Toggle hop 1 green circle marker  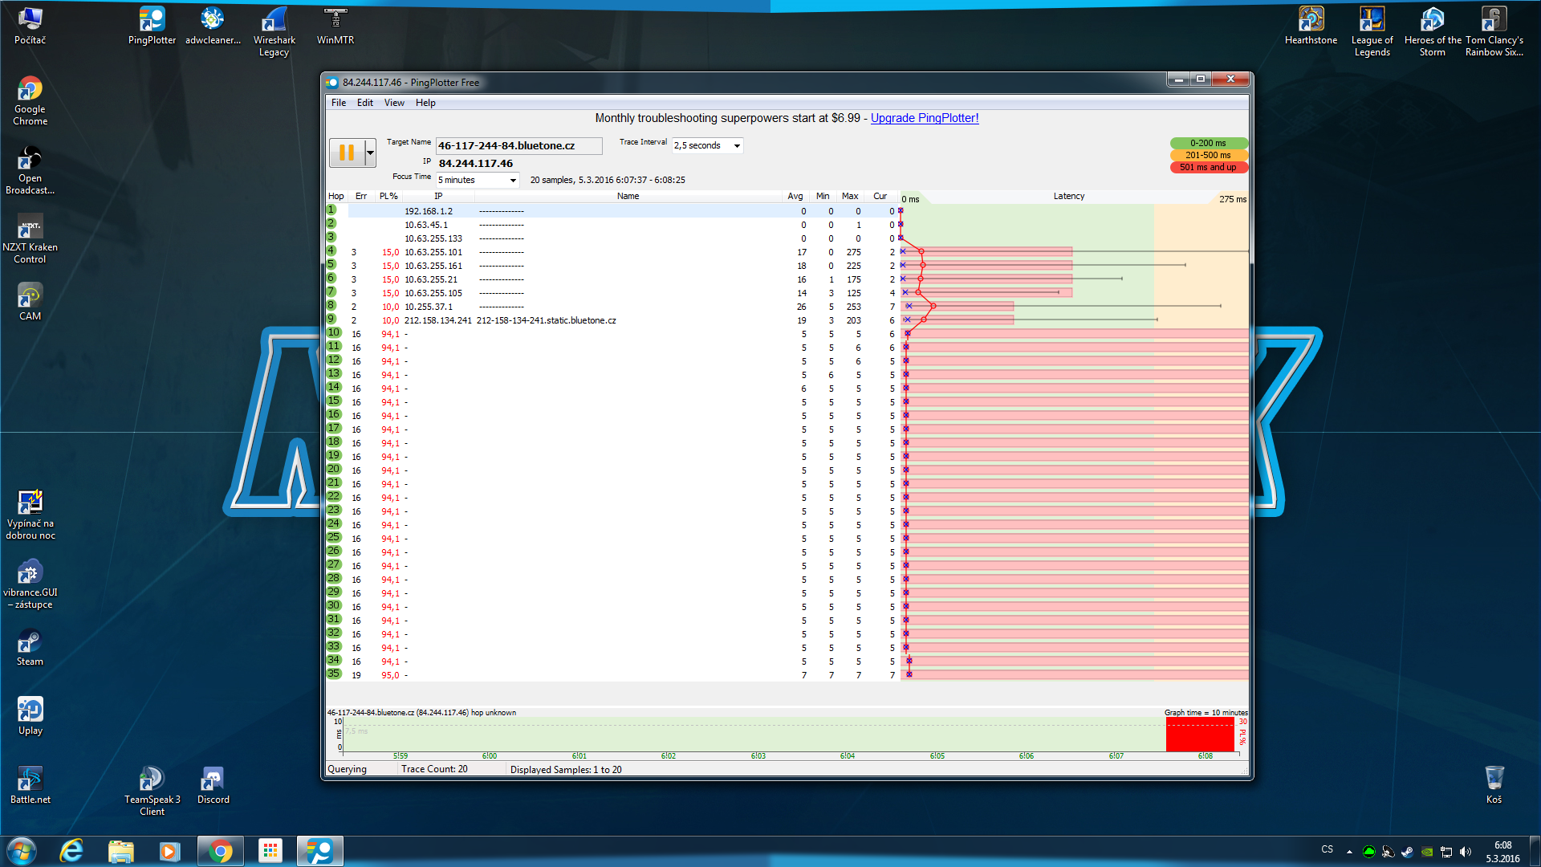(x=331, y=210)
